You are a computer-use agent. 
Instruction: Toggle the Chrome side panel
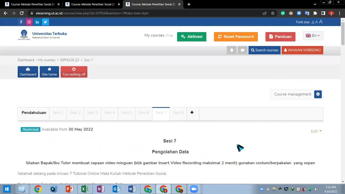(323, 13)
